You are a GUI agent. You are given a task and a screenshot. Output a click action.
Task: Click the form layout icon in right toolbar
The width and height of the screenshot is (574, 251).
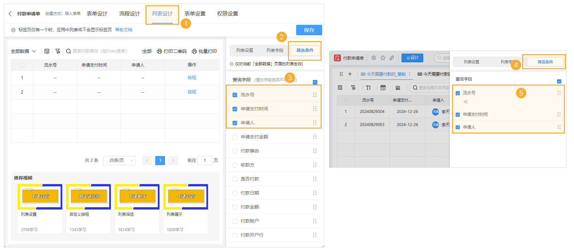tap(383, 87)
